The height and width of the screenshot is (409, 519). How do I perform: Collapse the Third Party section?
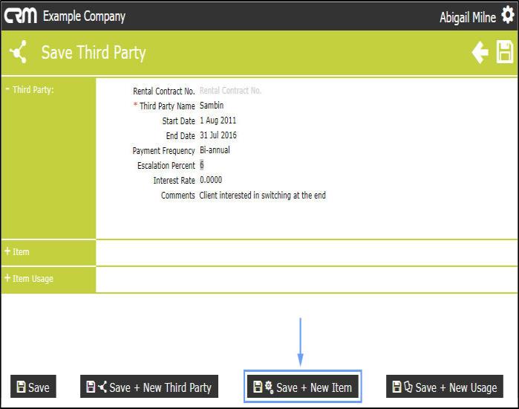coord(7,88)
